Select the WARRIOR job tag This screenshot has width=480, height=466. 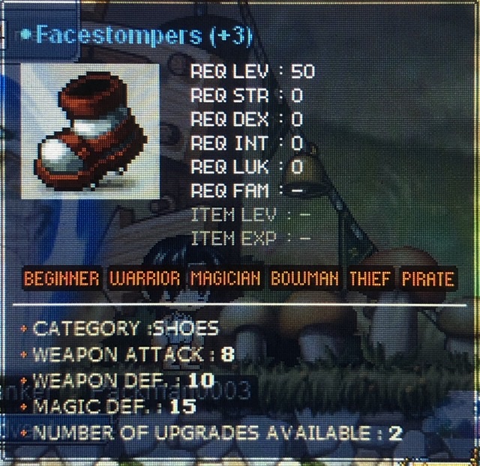(x=145, y=279)
